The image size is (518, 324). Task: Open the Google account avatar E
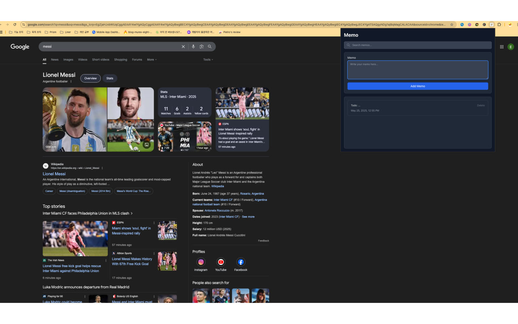[x=511, y=47]
